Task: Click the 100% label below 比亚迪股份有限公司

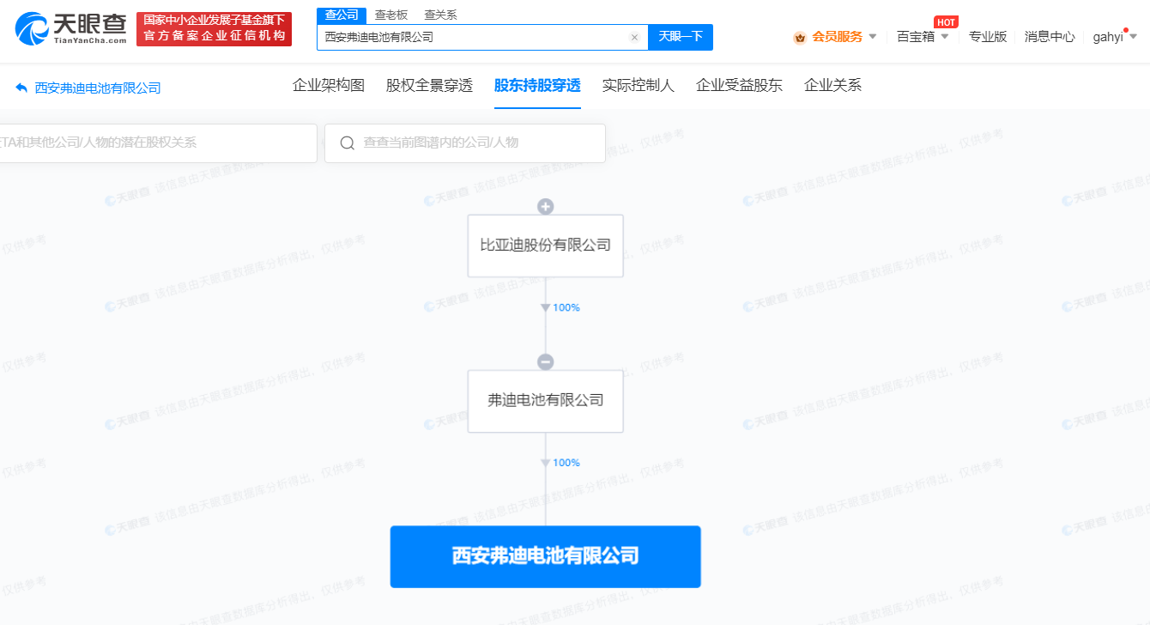Action: 566,307
